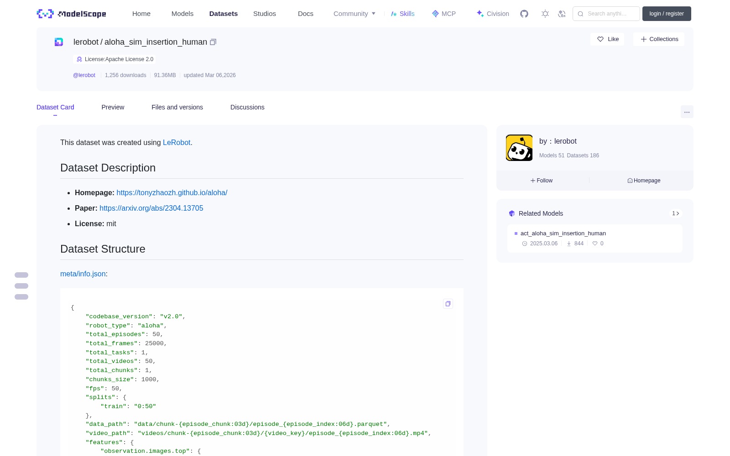
Task: Switch language with the translate icon
Action: 562,14
